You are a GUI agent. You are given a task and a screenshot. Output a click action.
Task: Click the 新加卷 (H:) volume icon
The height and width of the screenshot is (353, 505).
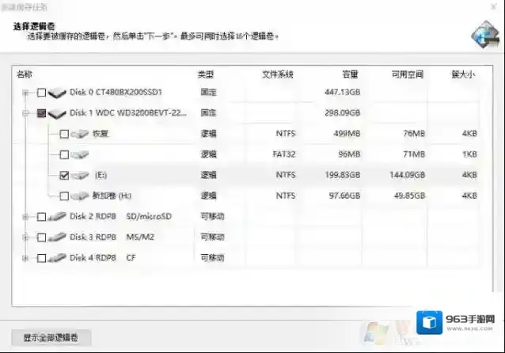coord(79,195)
